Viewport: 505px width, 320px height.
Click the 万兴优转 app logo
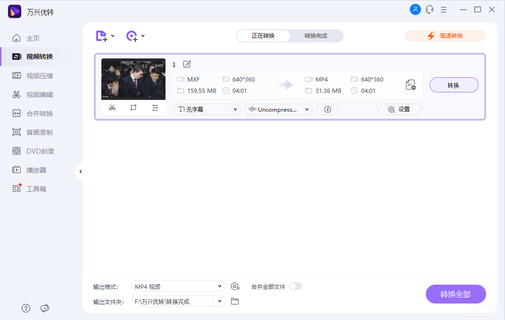click(15, 12)
